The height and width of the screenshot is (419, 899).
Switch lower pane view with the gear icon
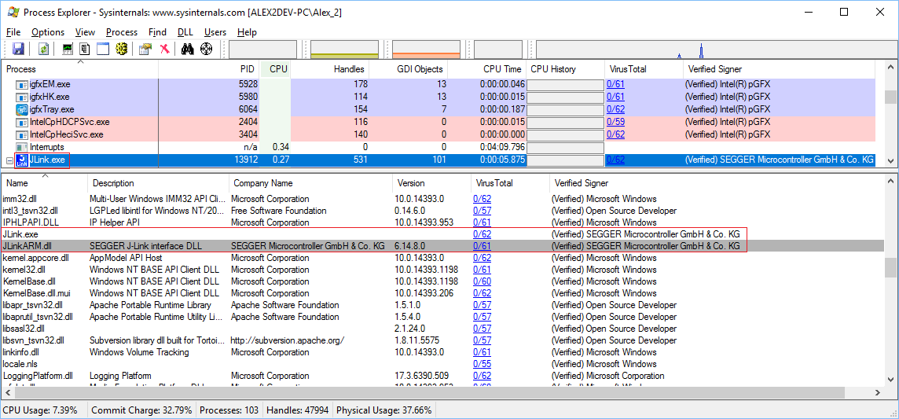pyautogui.click(x=122, y=49)
